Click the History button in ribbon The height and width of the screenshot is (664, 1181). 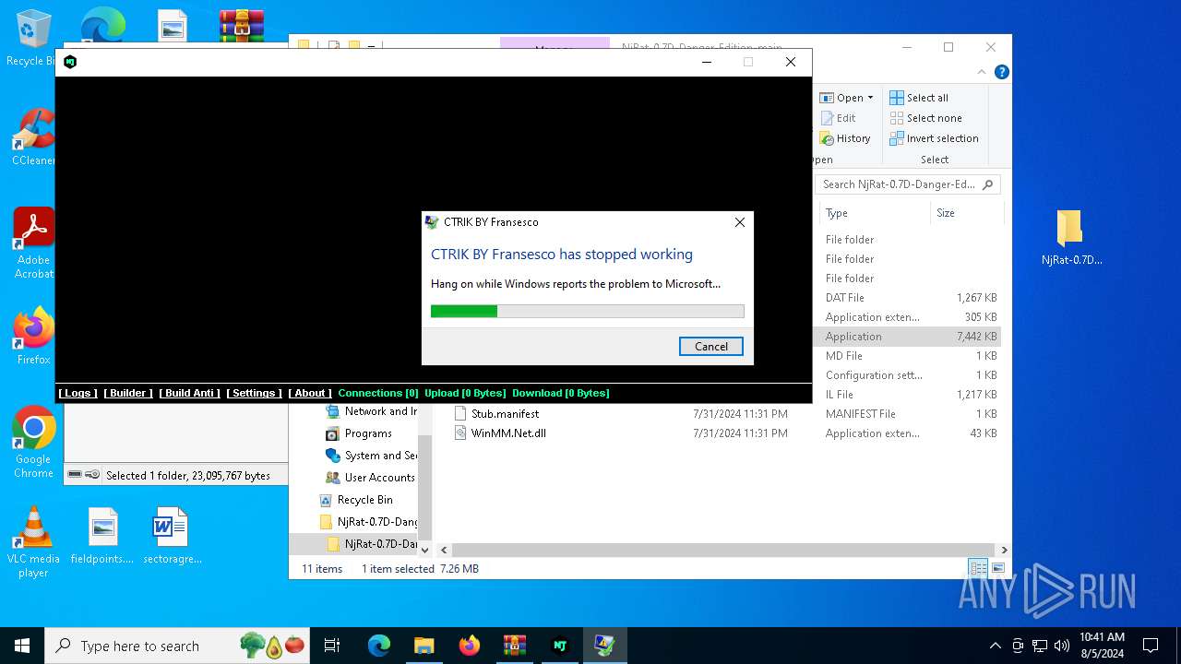845,138
